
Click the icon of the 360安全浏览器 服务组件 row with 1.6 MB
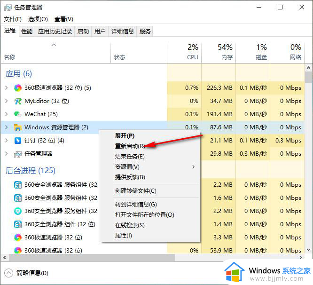click(x=18, y=198)
